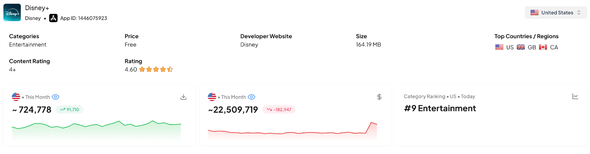
Task: Click the green 91,710 growth badge
Action: click(70, 109)
